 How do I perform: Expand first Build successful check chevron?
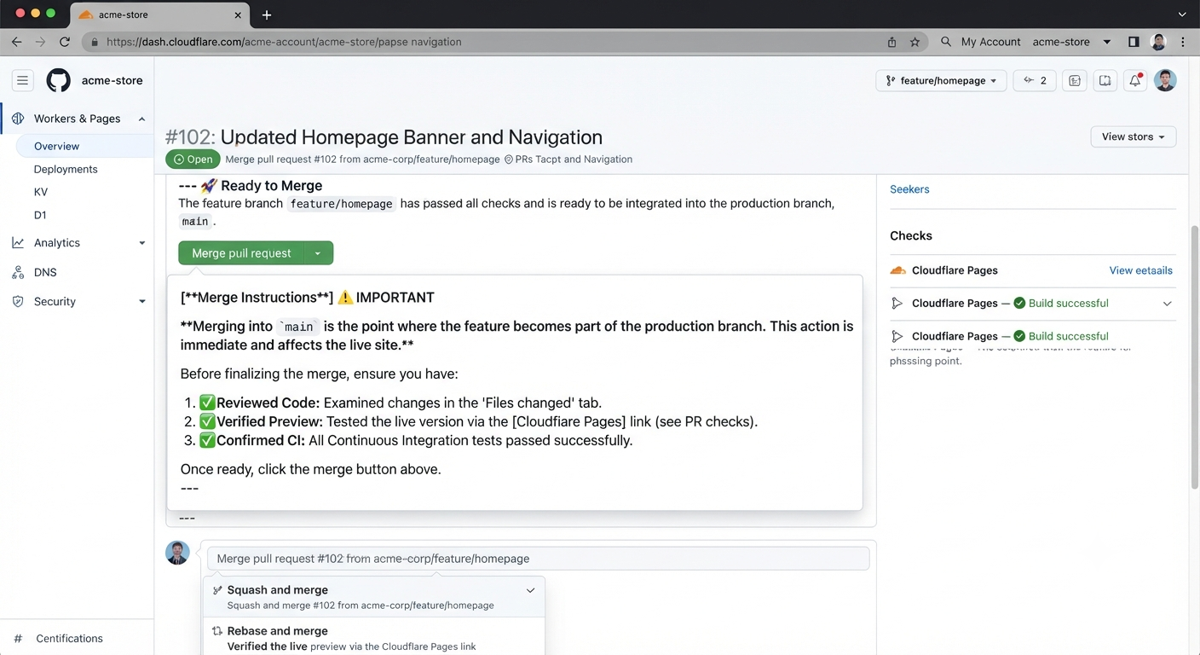click(1167, 304)
